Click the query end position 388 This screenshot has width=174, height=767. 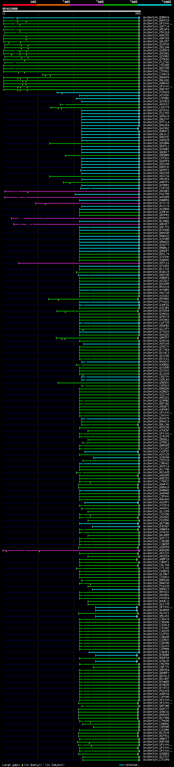[137, 13]
